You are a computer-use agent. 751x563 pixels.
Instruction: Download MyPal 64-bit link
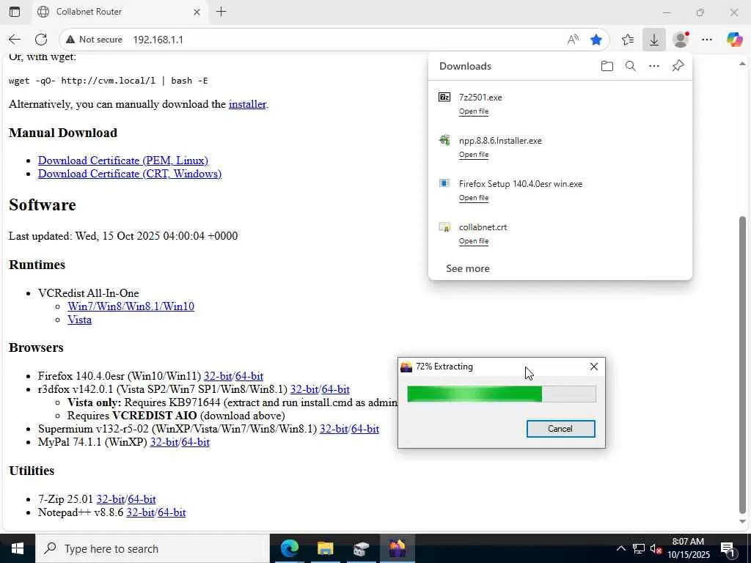tap(195, 442)
